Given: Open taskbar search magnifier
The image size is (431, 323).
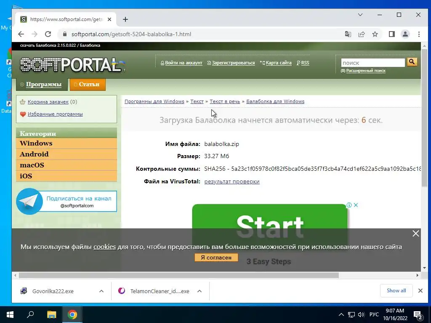Looking at the screenshot, I should pyautogui.click(x=30, y=315).
